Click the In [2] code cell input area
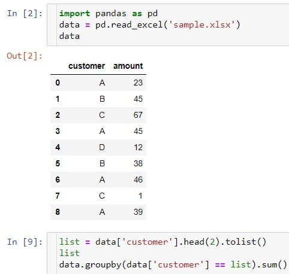The image size is (289, 274). (x=168, y=25)
